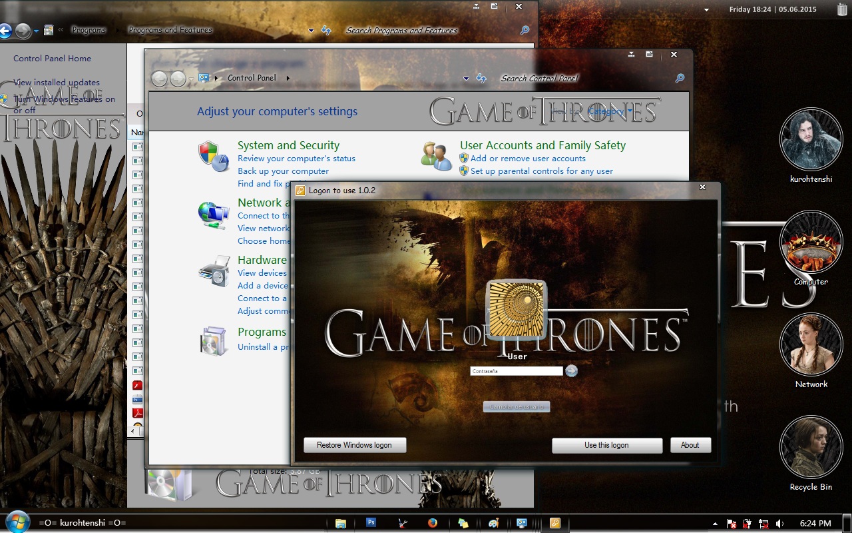Click search magnifier in Control Panel window
Image resolution: width=852 pixels, height=533 pixels.
(x=680, y=78)
